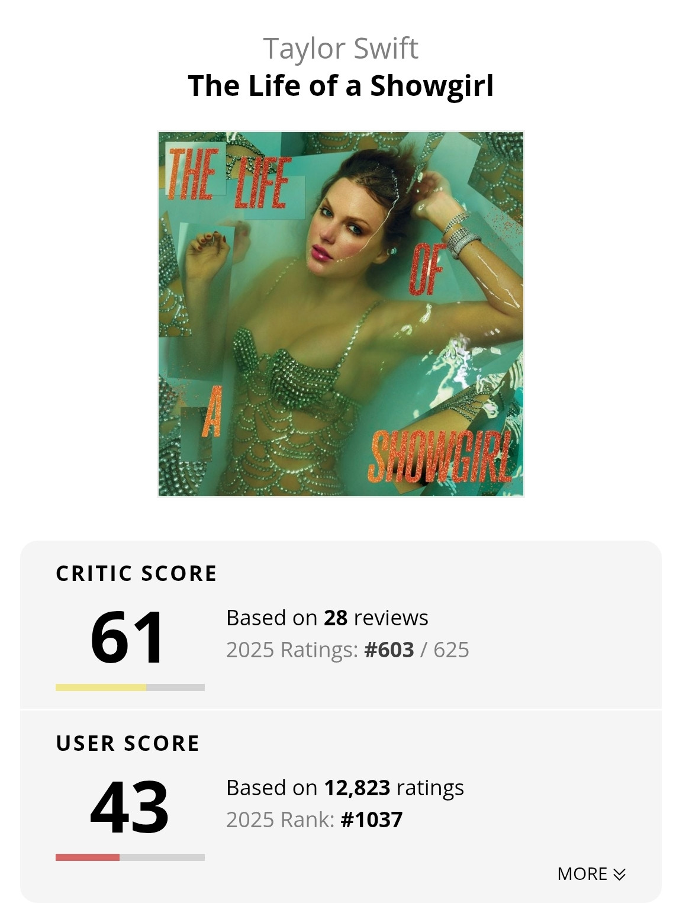
Task: Click the gray unfilled part of user score bar
Action: (162, 857)
